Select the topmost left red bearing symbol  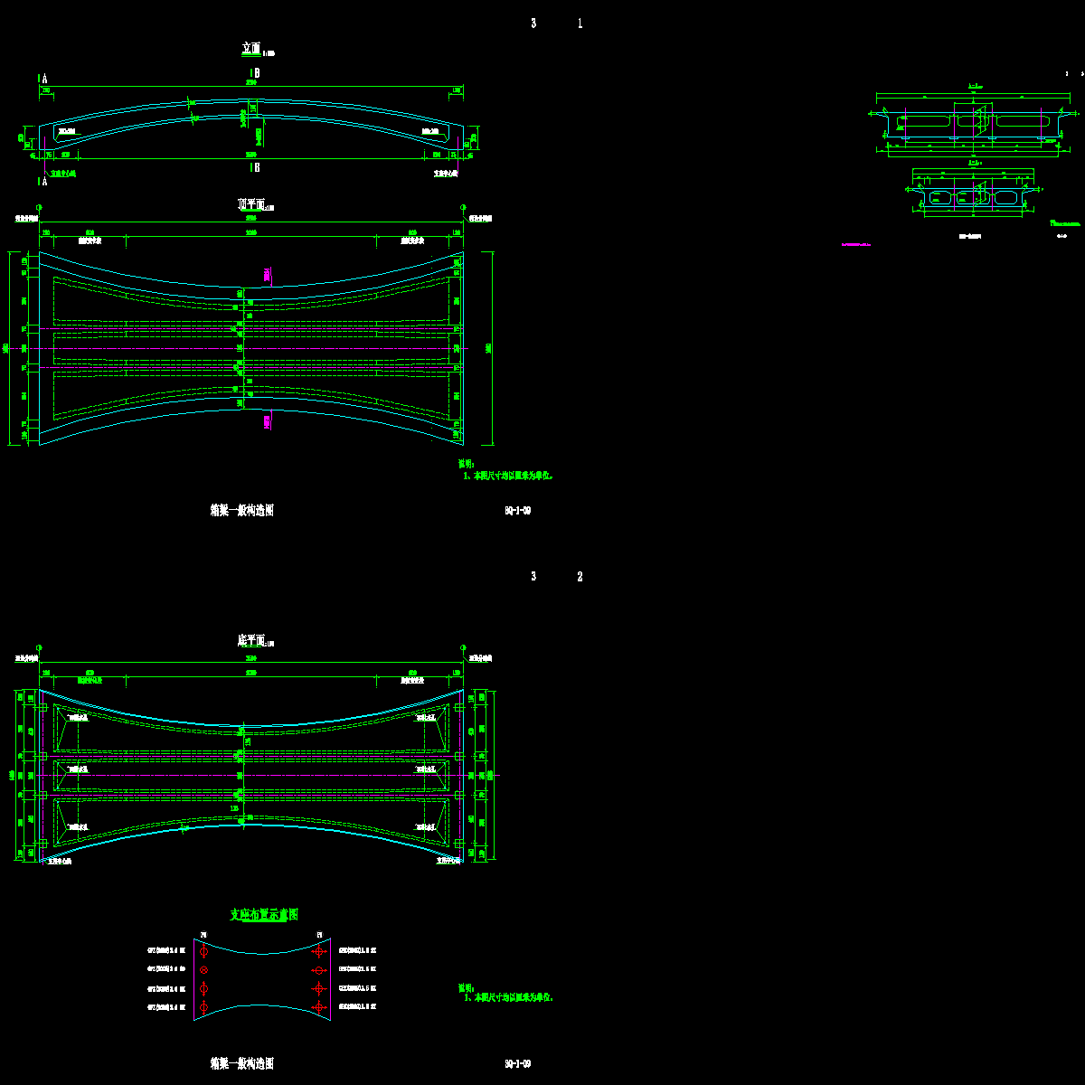pyautogui.click(x=203, y=951)
